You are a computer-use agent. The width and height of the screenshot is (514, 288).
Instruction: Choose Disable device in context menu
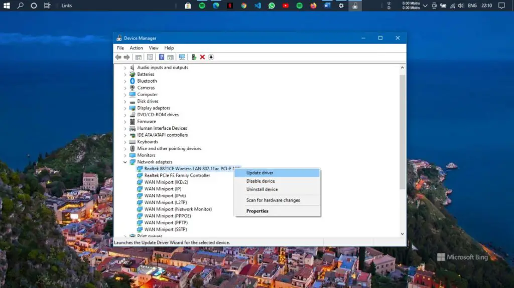[277, 181]
